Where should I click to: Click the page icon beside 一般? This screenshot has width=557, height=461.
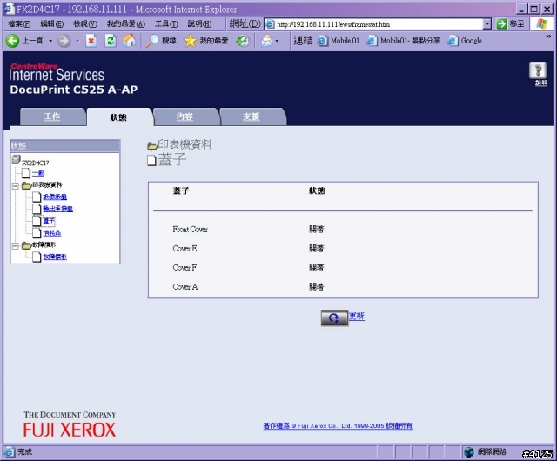point(26,173)
